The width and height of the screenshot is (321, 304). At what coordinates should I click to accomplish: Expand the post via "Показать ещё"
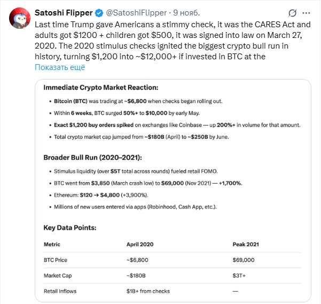[x=60, y=67]
